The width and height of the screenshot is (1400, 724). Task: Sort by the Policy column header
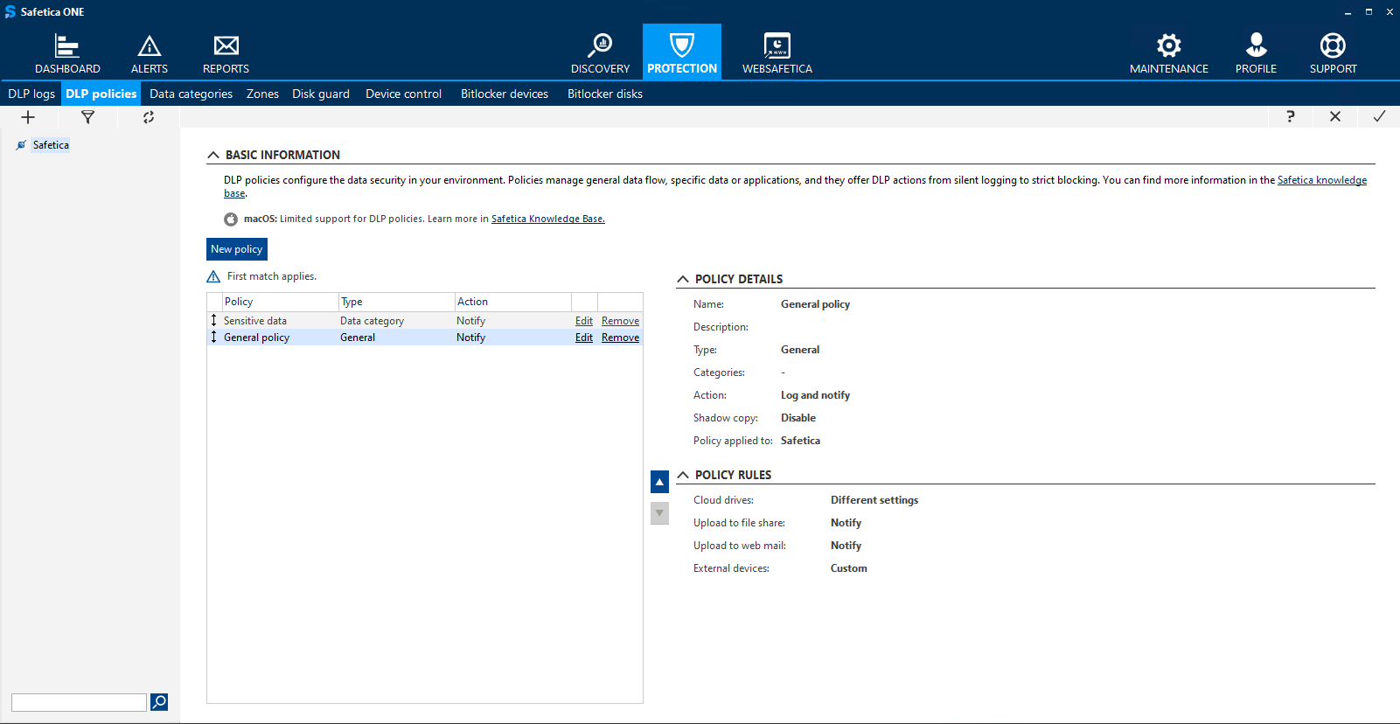coord(280,302)
